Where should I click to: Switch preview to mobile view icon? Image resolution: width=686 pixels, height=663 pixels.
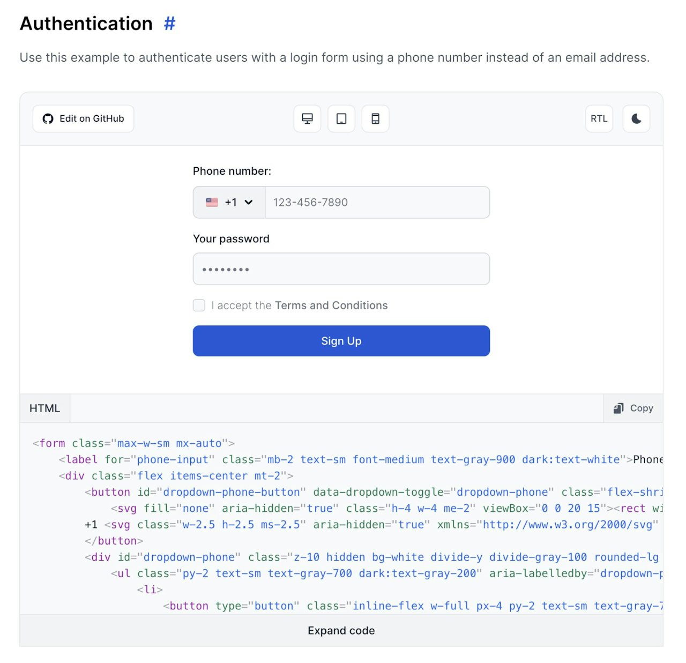pyautogui.click(x=376, y=119)
